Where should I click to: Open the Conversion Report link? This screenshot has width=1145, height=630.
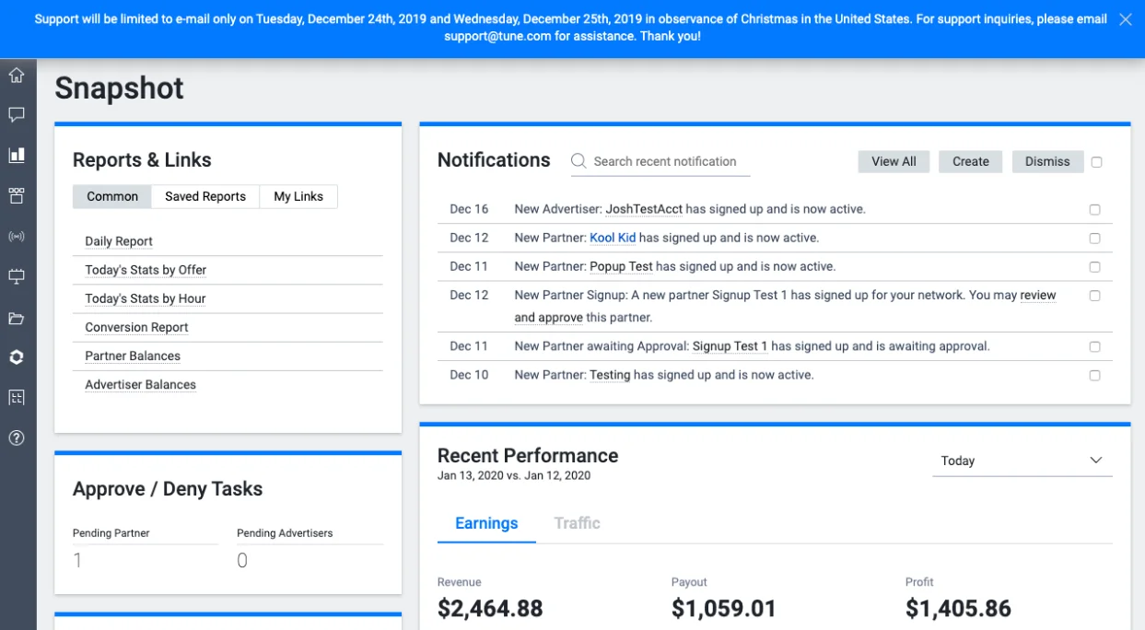tap(136, 327)
